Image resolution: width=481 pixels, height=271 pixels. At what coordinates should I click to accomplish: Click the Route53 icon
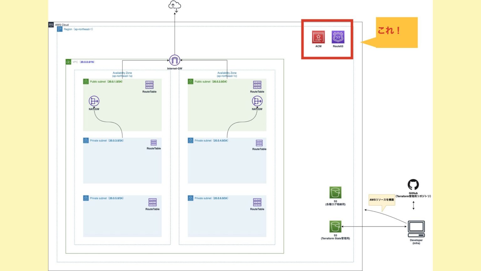[338, 37]
